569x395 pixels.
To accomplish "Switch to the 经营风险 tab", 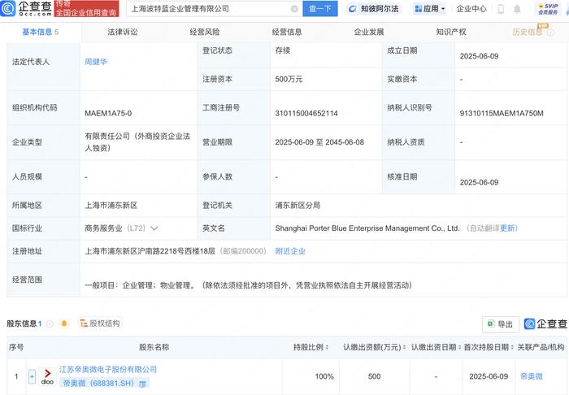I will (x=205, y=32).
